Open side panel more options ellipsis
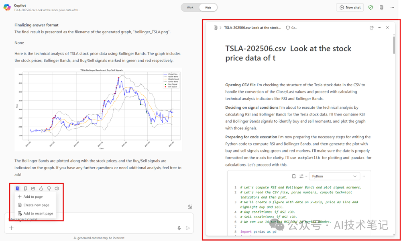Image resolution: width=401 pixels, height=241 pixels. click(x=379, y=28)
